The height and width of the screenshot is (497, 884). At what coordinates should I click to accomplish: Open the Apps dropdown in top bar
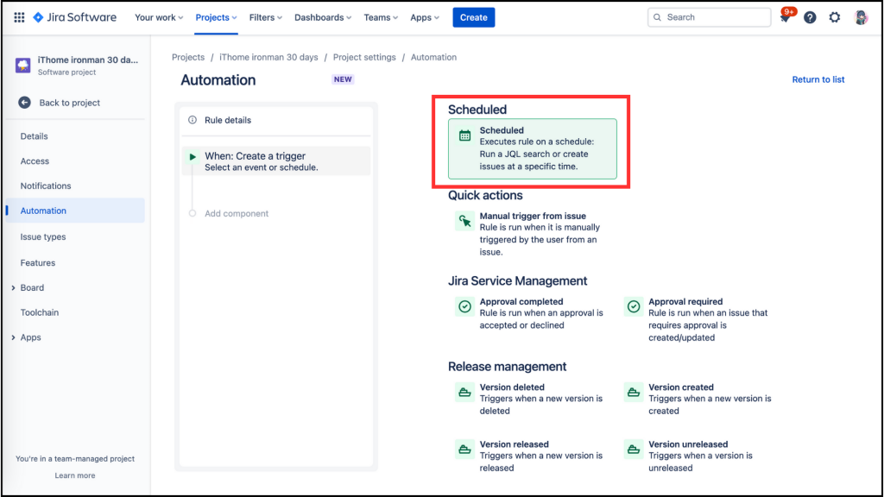pyautogui.click(x=425, y=17)
